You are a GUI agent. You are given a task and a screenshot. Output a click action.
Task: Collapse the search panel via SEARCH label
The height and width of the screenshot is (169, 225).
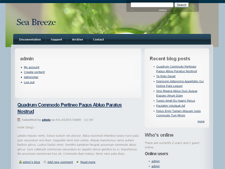tap(162, 10)
